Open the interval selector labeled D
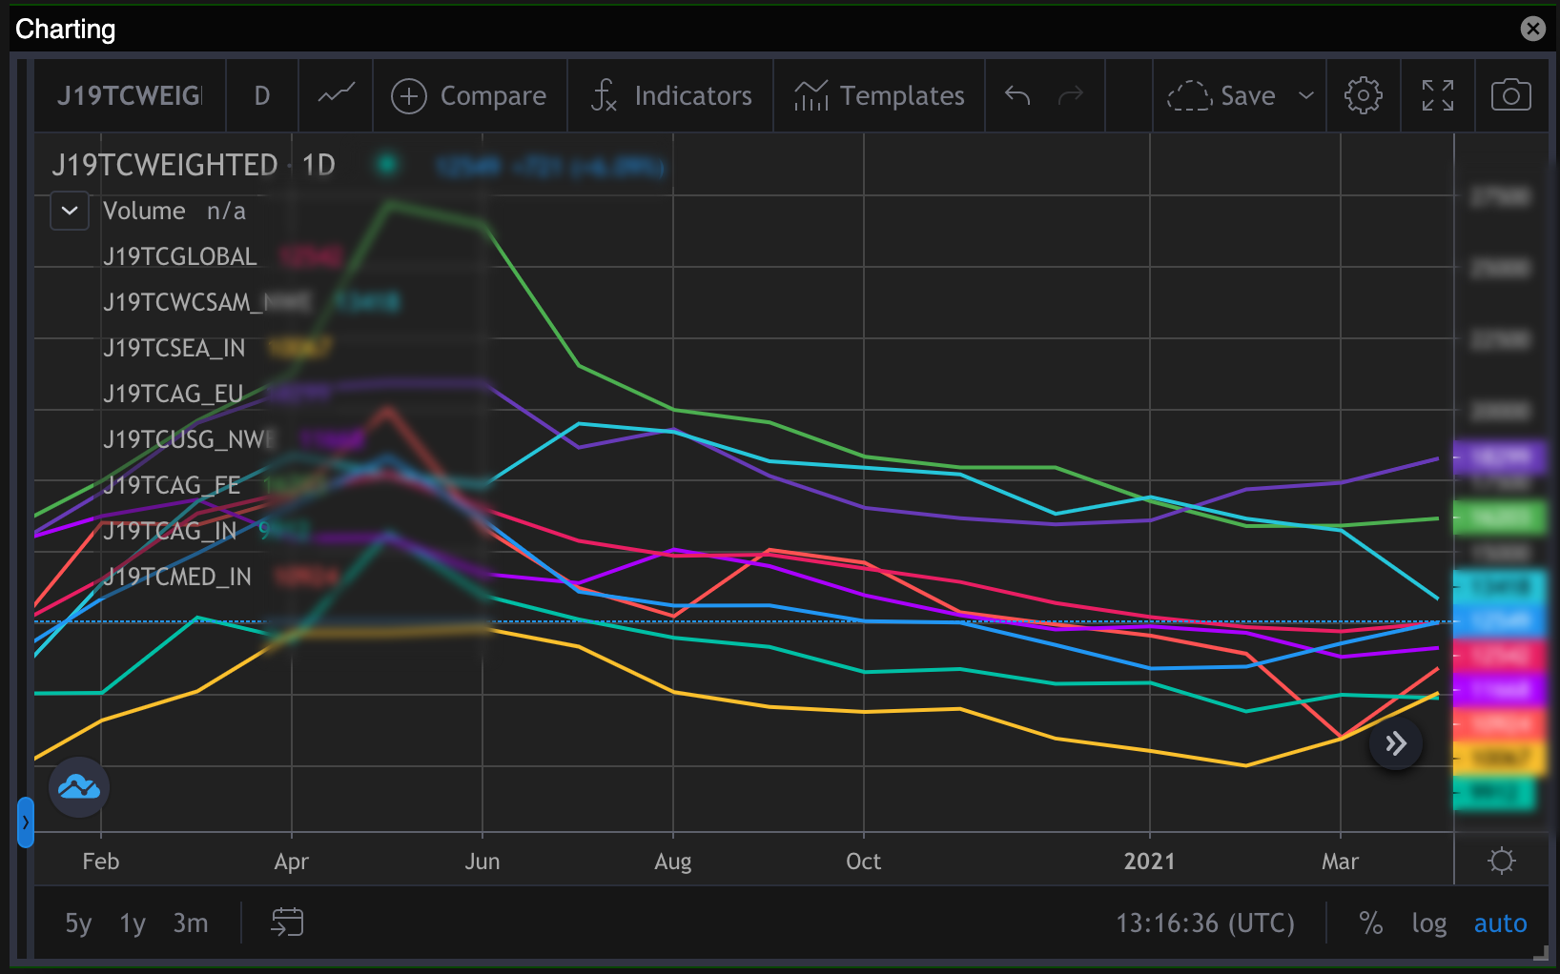This screenshot has height=974, width=1560. [x=261, y=95]
